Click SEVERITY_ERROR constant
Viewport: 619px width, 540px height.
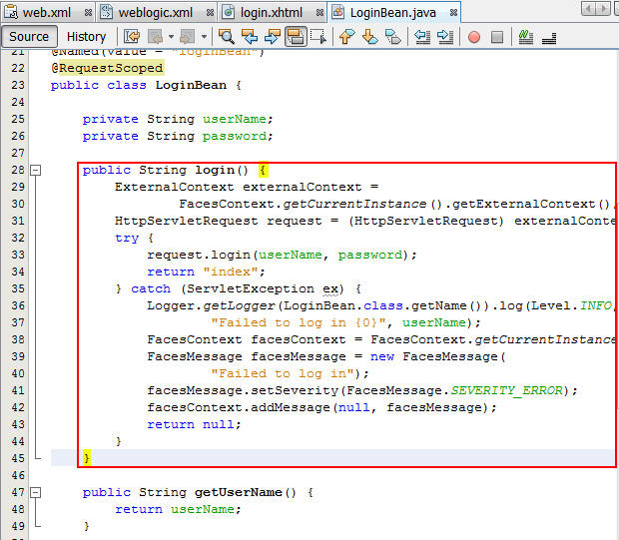point(506,391)
